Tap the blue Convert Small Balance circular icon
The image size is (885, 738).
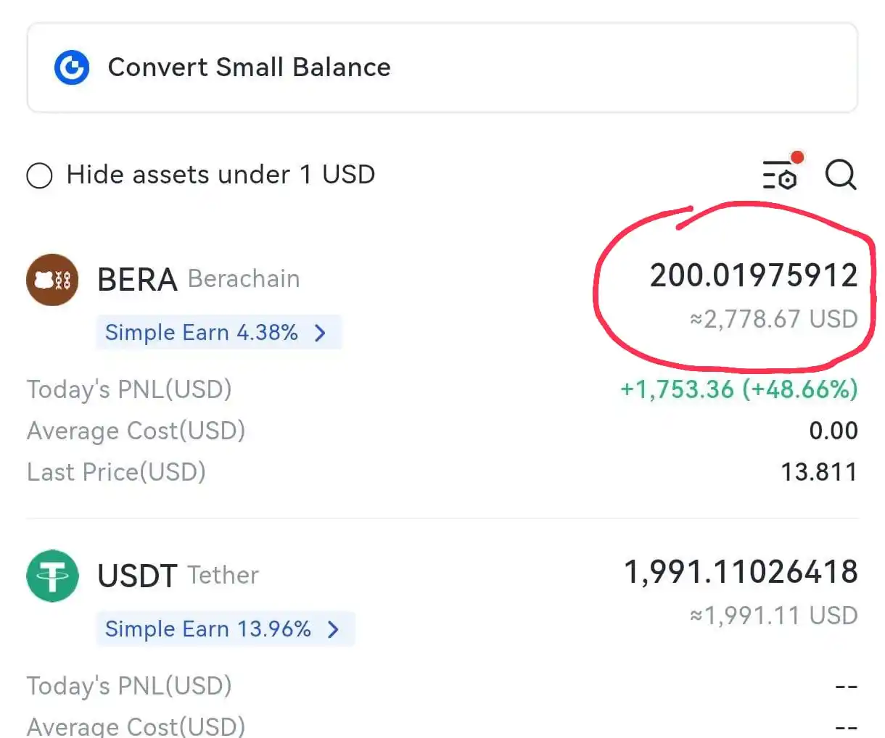pos(72,67)
